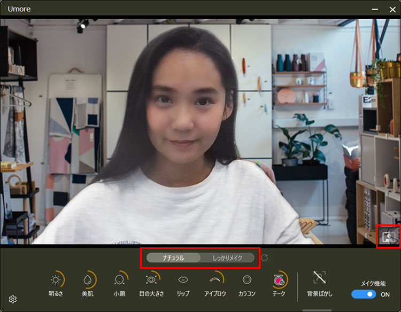The image size is (401, 312).
Task: Click the Umore title bar text
Action: pos(19,9)
